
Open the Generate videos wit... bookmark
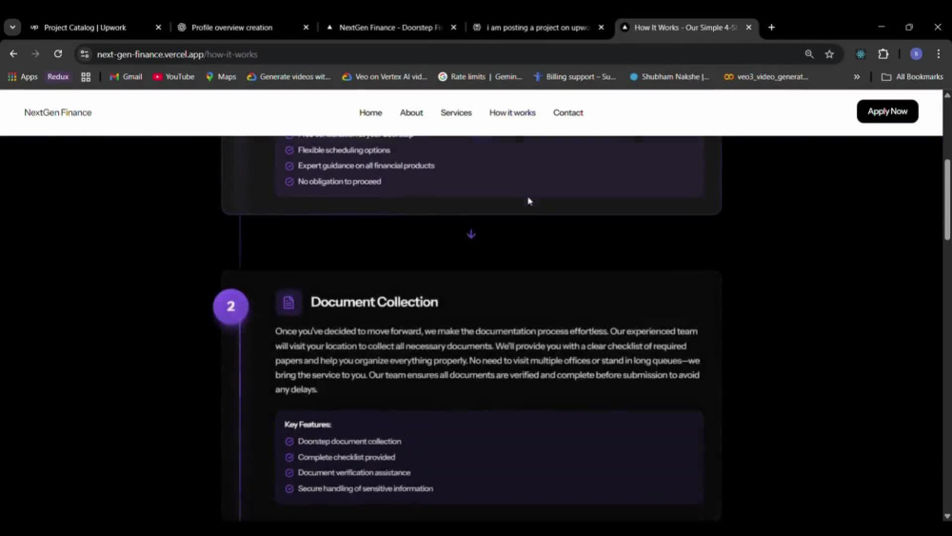click(x=288, y=76)
